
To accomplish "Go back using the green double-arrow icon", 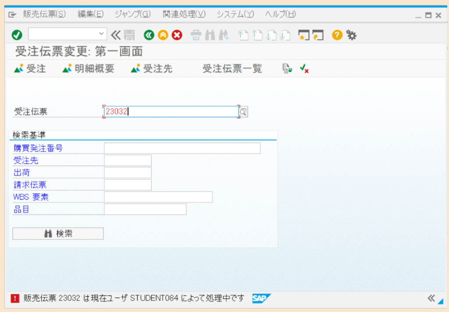I will tap(149, 35).
